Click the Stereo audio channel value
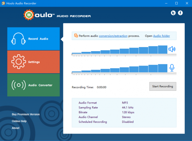Screen dimensions: 192x141 tap(126, 117)
